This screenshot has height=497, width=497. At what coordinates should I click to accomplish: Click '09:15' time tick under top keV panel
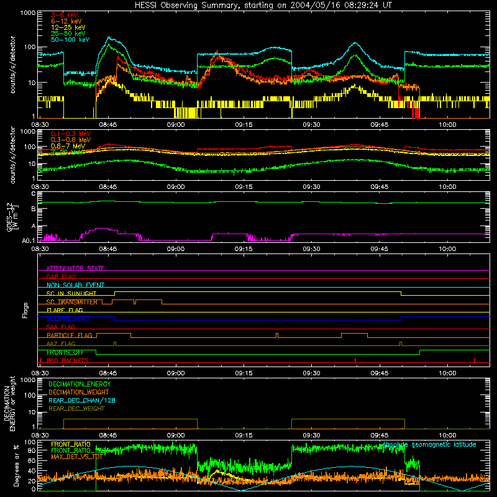coord(244,125)
